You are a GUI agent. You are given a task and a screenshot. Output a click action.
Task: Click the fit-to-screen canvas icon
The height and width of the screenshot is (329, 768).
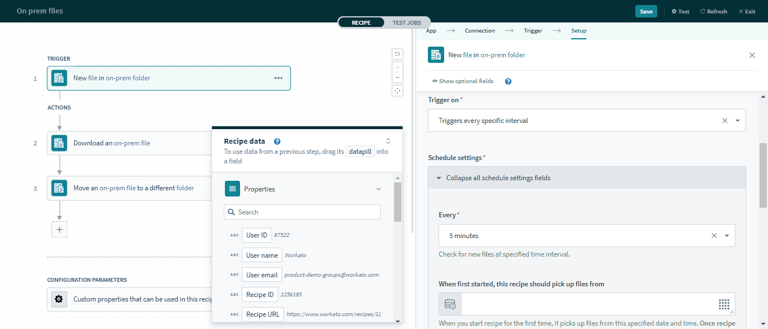pyautogui.click(x=397, y=90)
